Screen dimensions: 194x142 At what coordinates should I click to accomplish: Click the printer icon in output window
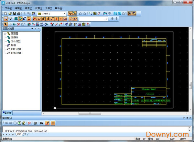click(x=35, y=123)
